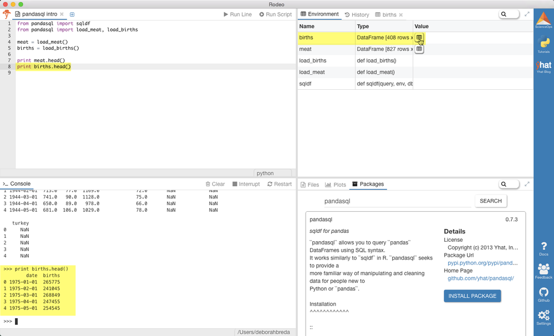The width and height of the screenshot is (554, 336).
Task: Switch to the History tab
Action: 357,15
